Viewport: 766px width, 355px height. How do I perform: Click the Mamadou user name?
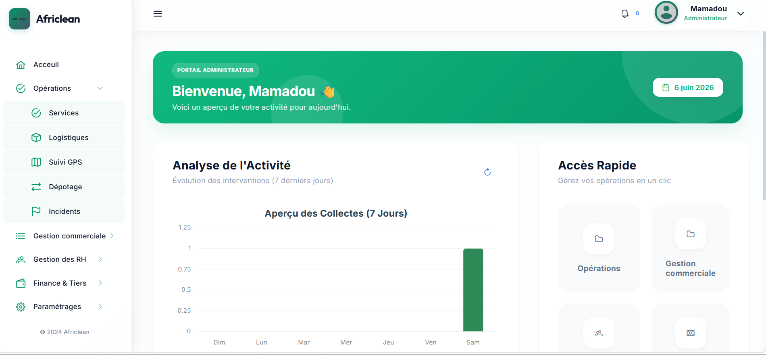[x=709, y=9]
